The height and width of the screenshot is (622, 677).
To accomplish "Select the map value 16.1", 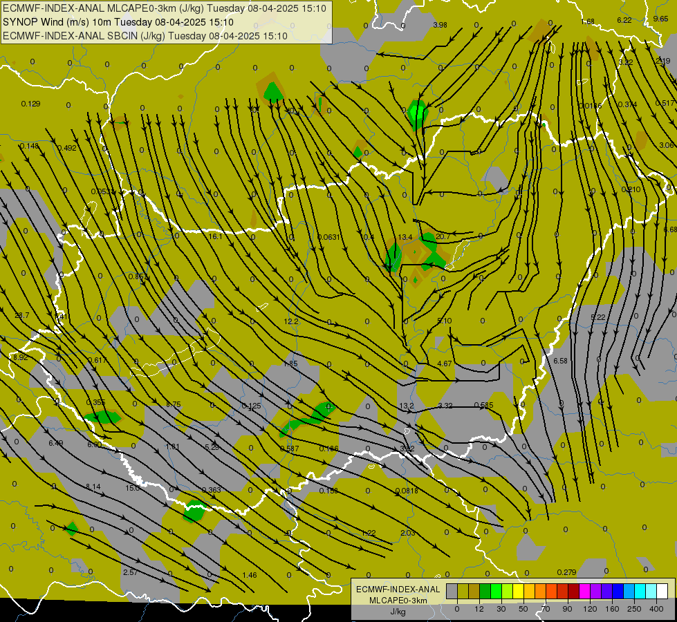I will point(215,236).
